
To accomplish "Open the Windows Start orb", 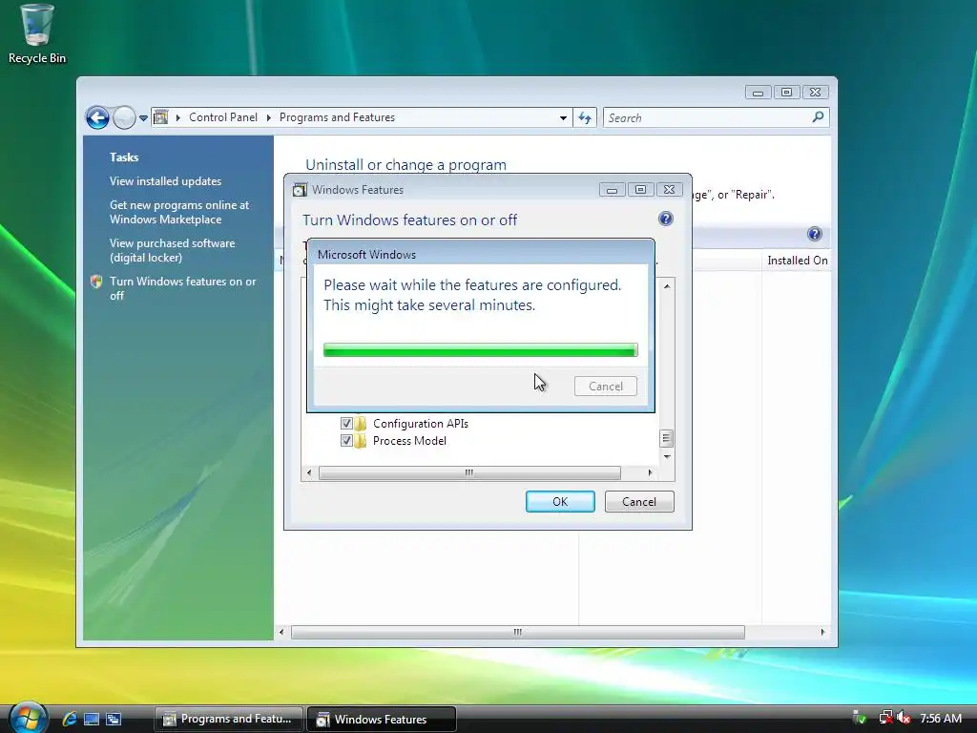I will click(28, 718).
